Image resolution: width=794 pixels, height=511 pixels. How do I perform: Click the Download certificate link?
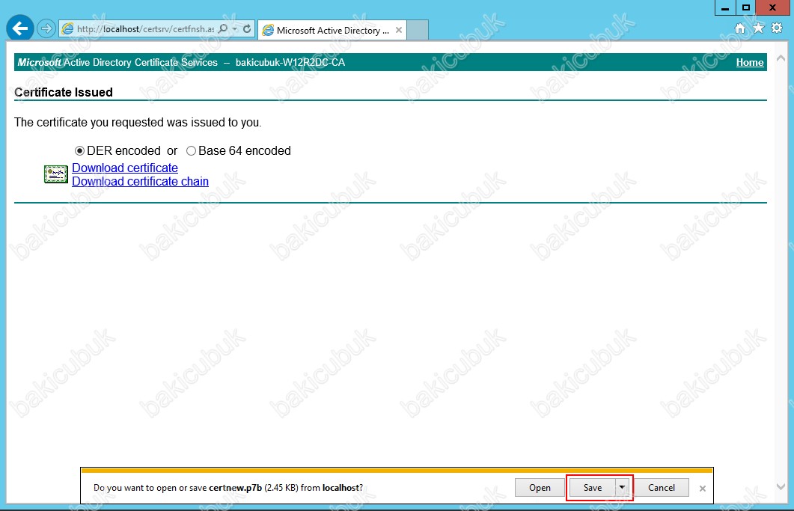(x=124, y=168)
